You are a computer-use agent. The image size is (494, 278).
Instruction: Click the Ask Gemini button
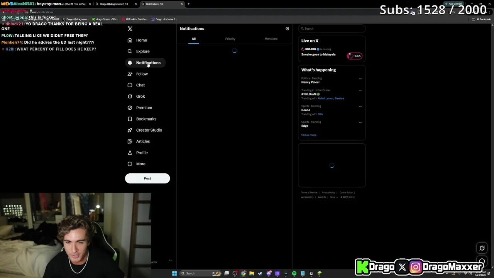coord(453,4)
